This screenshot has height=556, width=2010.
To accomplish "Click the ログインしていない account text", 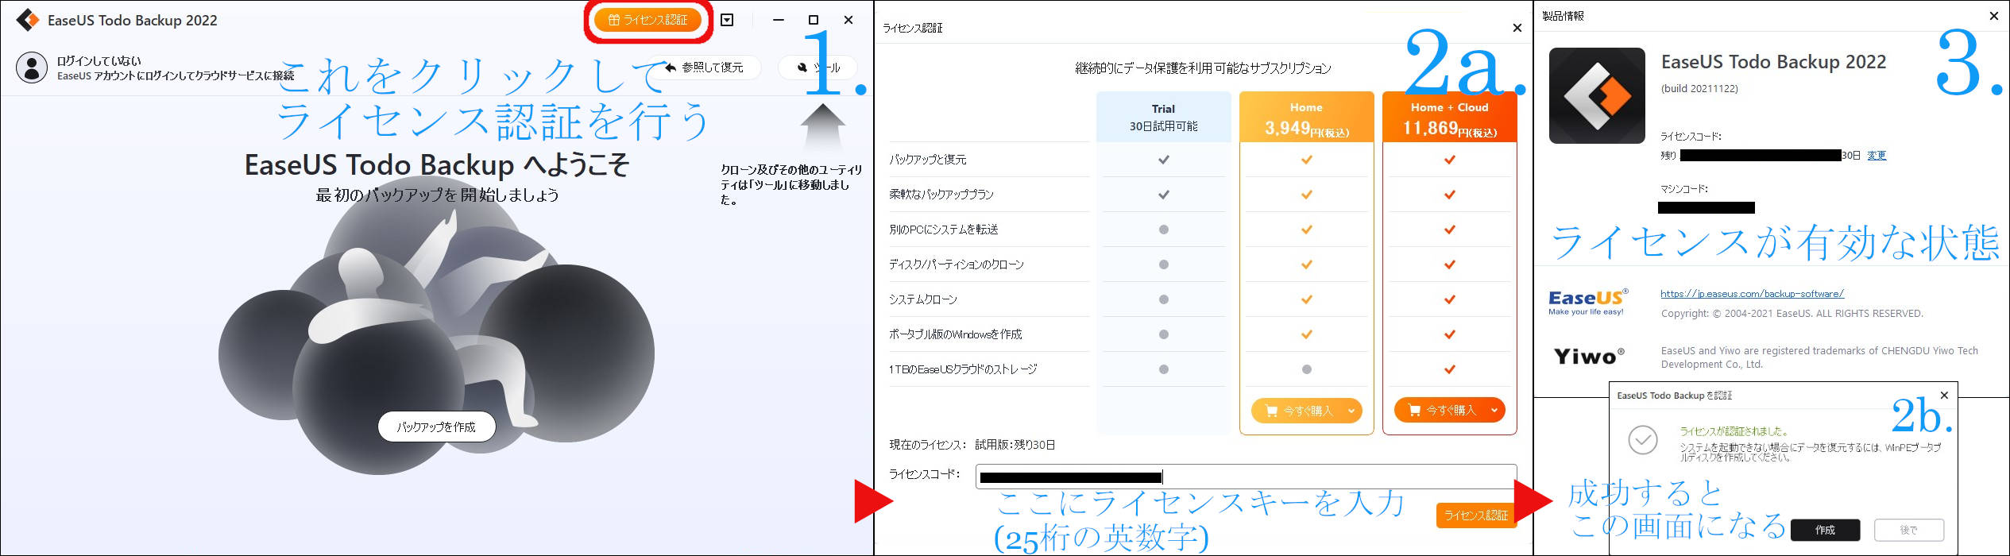I will [x=99, y=60].
